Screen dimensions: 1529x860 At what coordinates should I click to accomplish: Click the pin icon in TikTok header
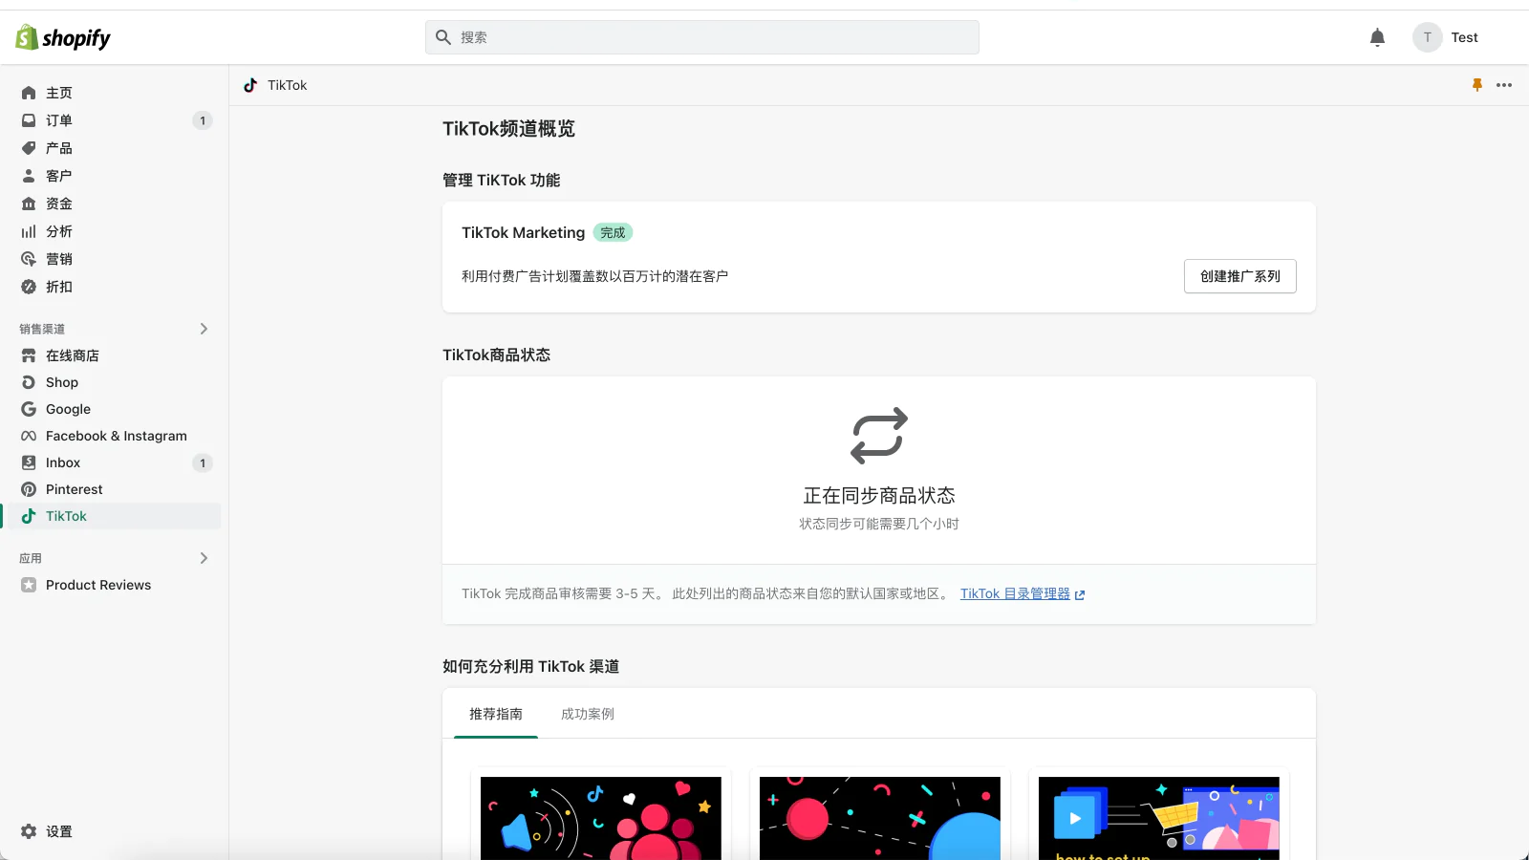[1477, 85]
